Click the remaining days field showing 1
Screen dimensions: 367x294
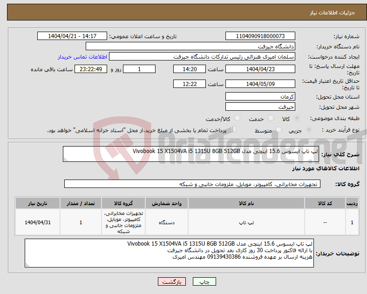click(139, 69)
